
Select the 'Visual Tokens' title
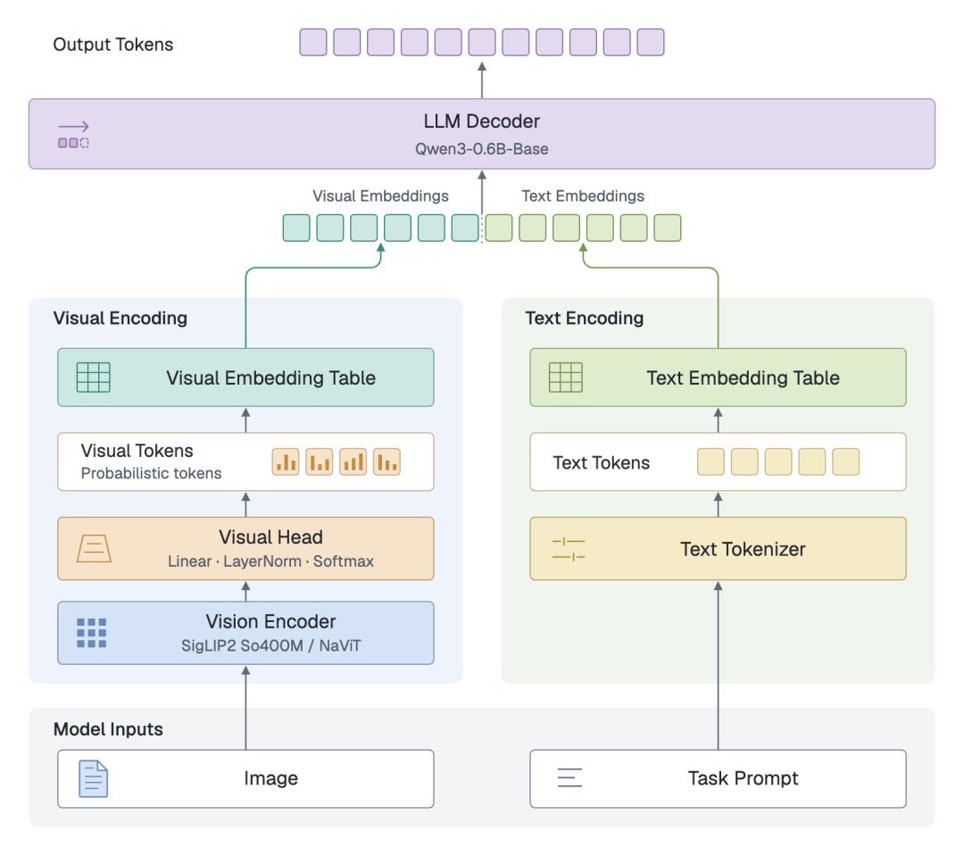(x=137, y=451)
